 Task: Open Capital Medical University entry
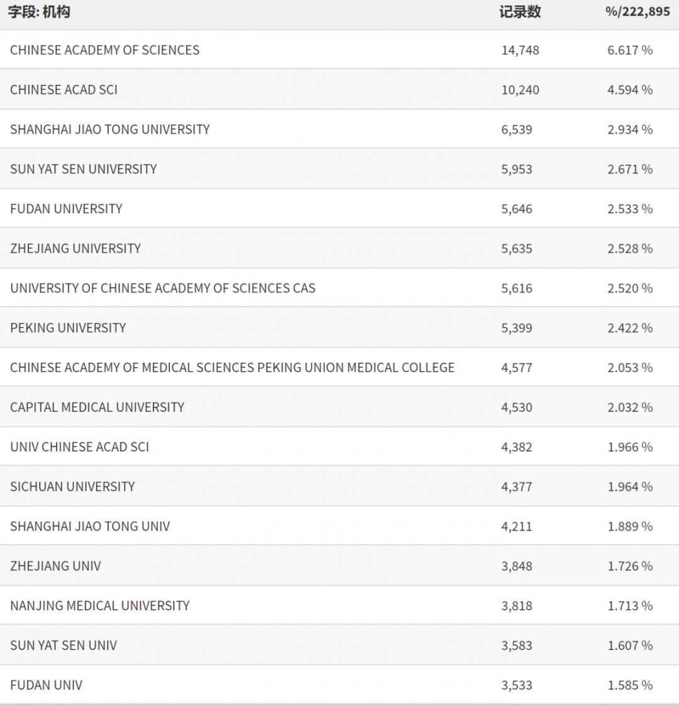[97, 407]
